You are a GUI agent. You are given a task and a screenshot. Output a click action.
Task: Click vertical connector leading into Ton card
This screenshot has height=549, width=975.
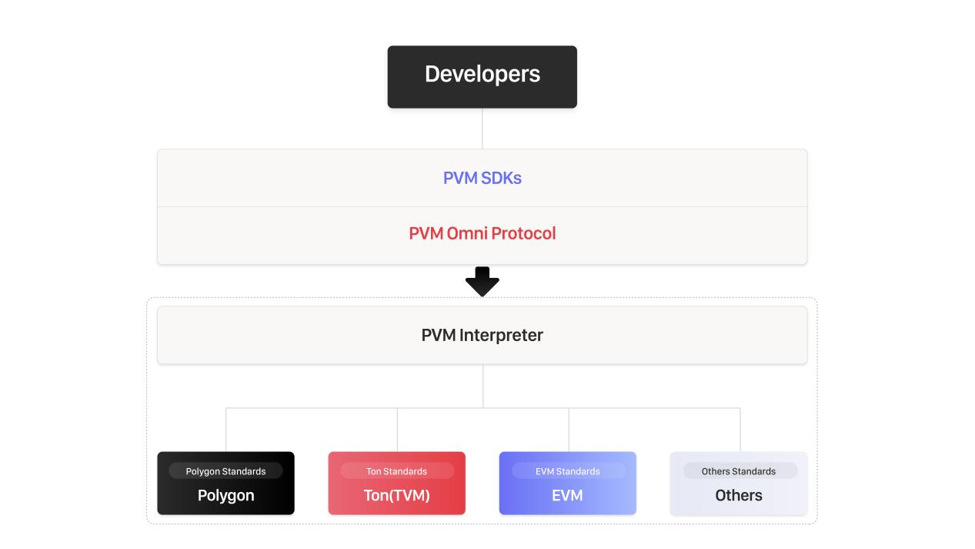[397, 430]
